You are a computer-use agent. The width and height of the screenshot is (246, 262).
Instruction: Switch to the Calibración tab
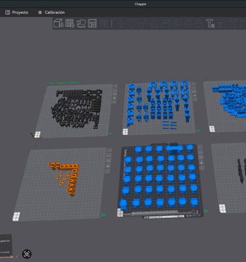coord(51,12)
